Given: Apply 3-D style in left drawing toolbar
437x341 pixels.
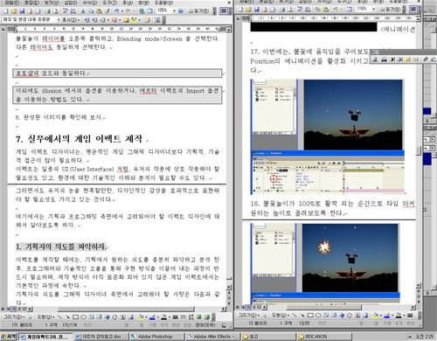Looking at the screenshot, I should [207, 317].
